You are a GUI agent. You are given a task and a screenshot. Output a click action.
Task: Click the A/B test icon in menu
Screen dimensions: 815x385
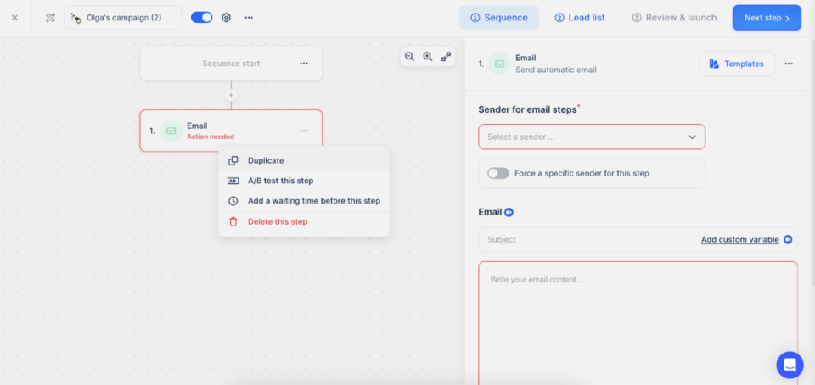(x=233, y=181)
